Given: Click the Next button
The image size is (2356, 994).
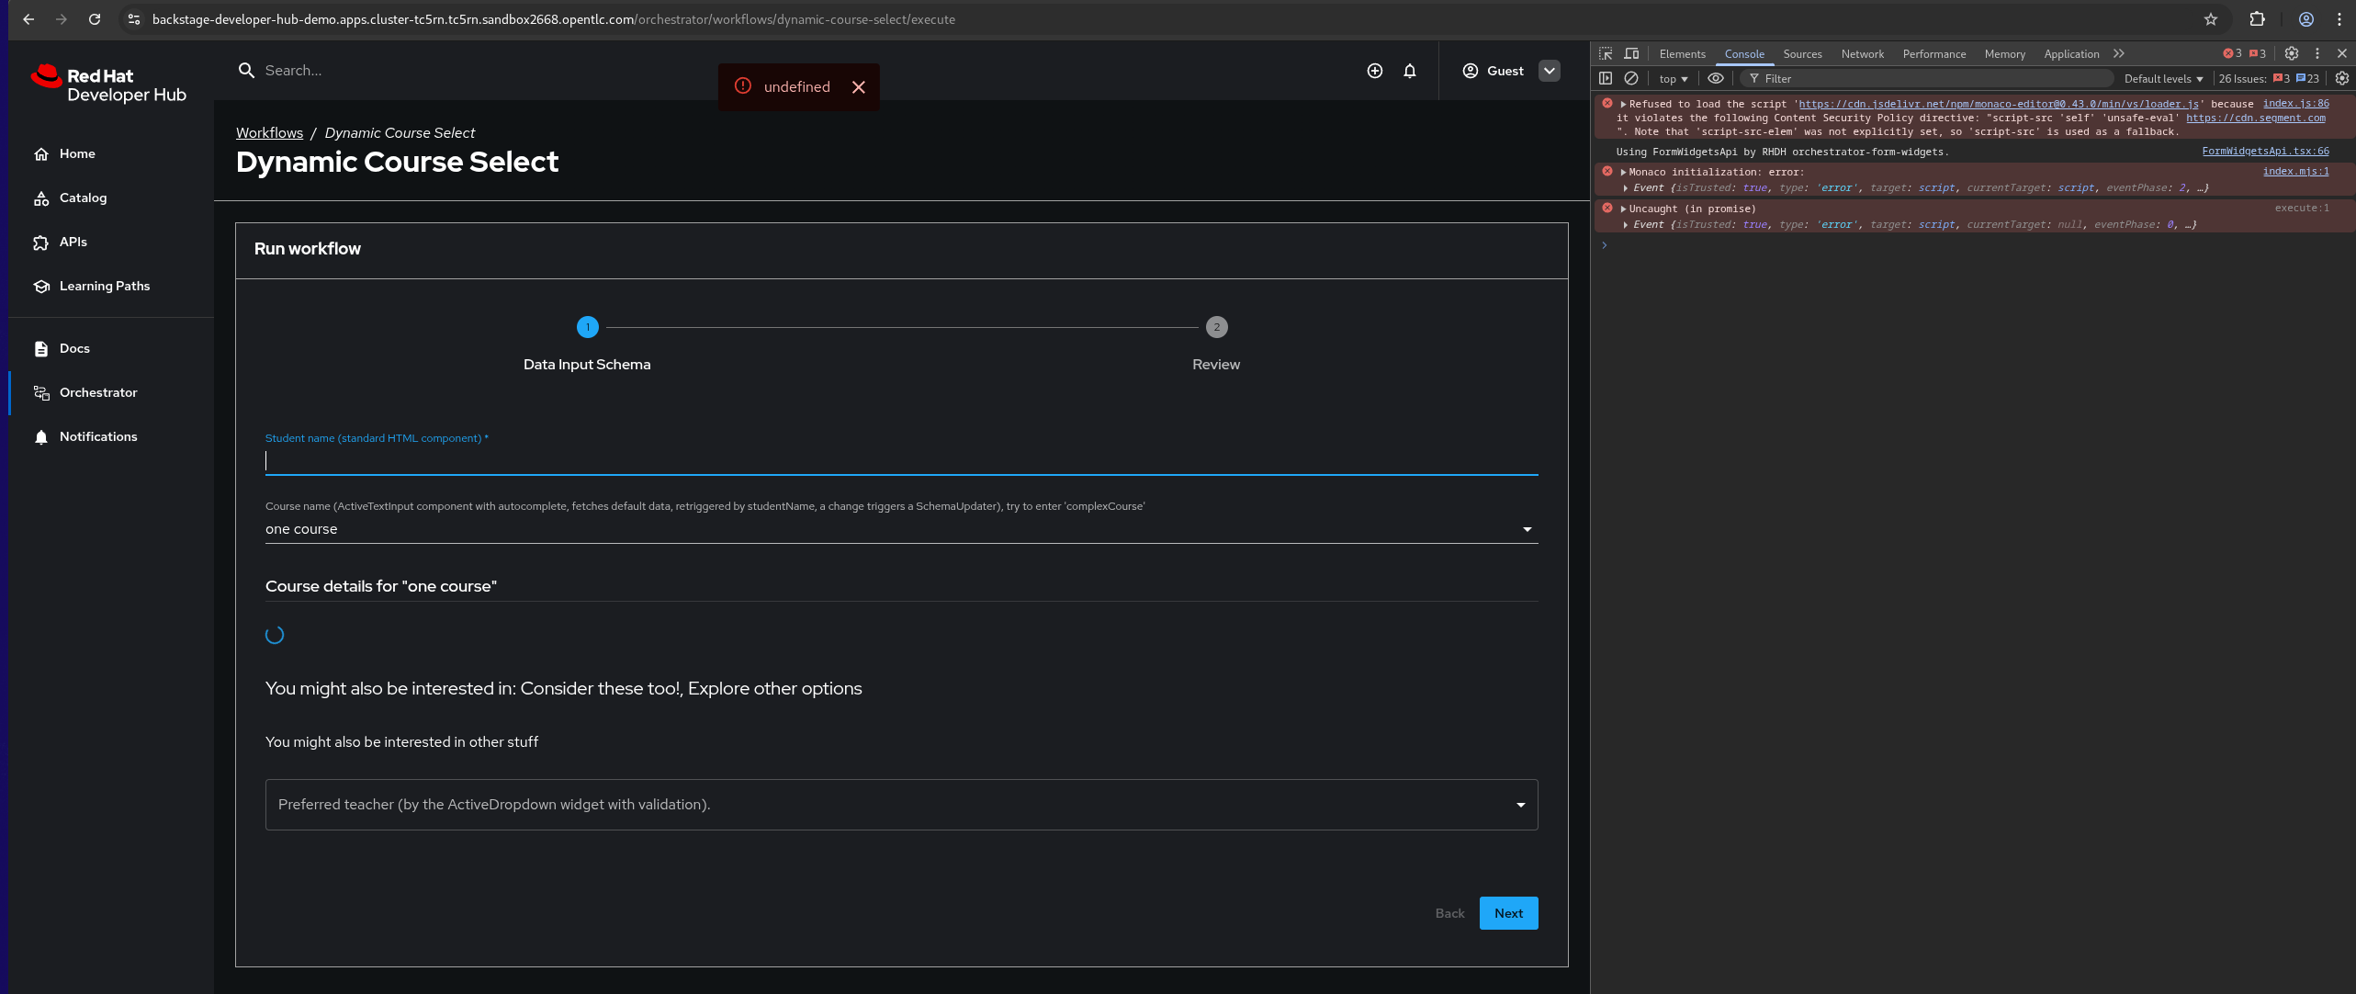Looking at the screenshot, I should pyautogui.click(x=1507, y=913).
